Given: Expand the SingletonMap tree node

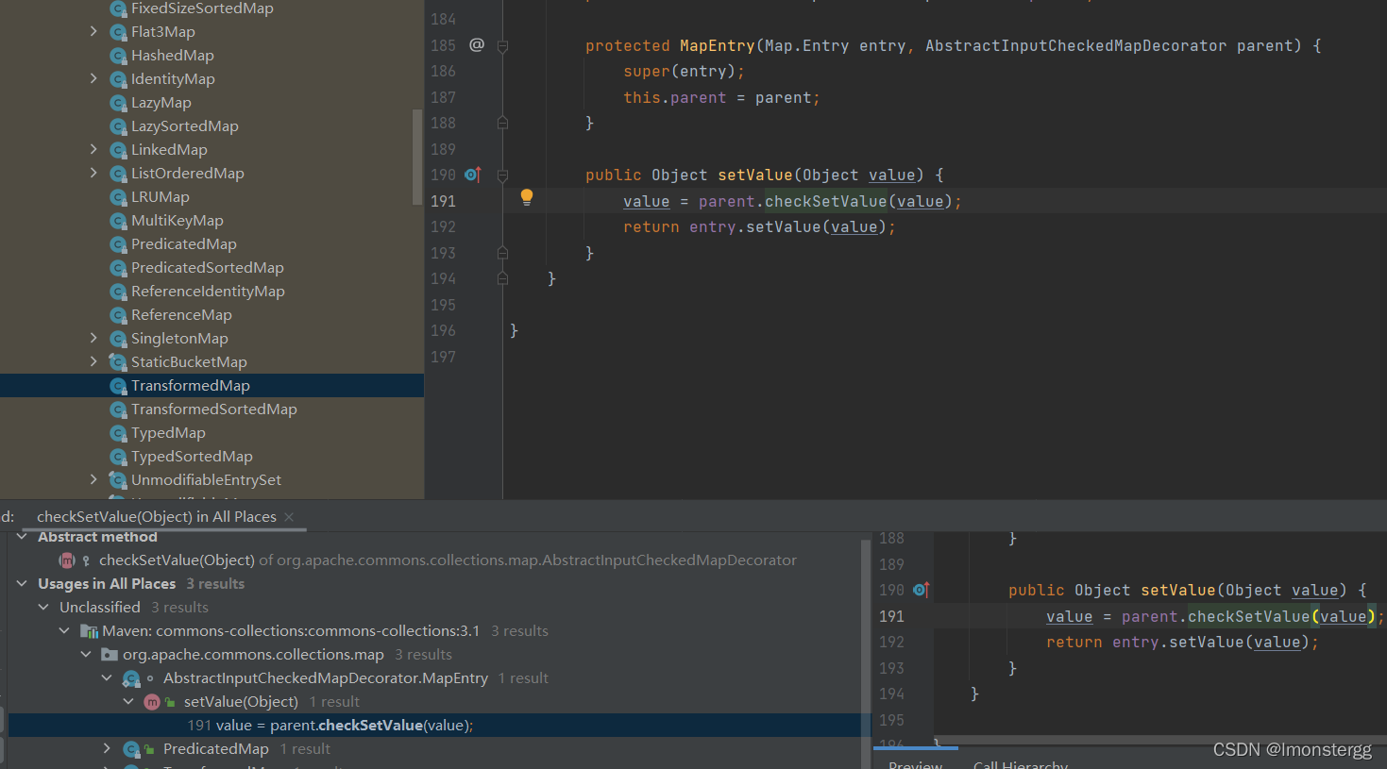Looking at the screenshot, I should [93, 339].
